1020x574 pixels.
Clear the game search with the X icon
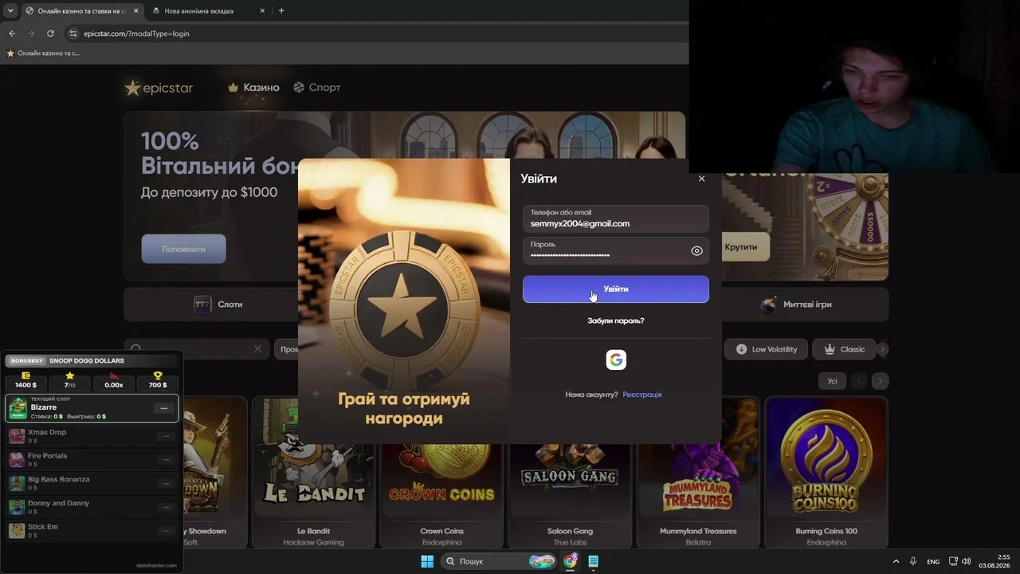(x=257, y=349)
